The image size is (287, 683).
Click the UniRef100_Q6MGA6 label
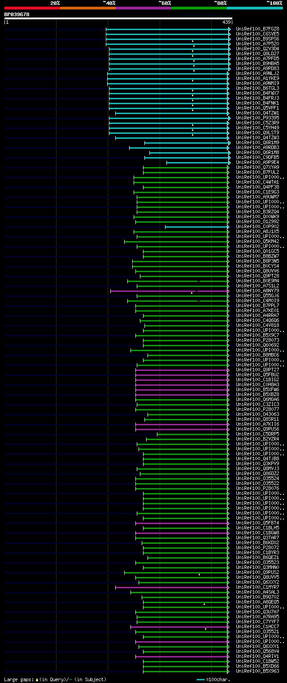(257, 399)
